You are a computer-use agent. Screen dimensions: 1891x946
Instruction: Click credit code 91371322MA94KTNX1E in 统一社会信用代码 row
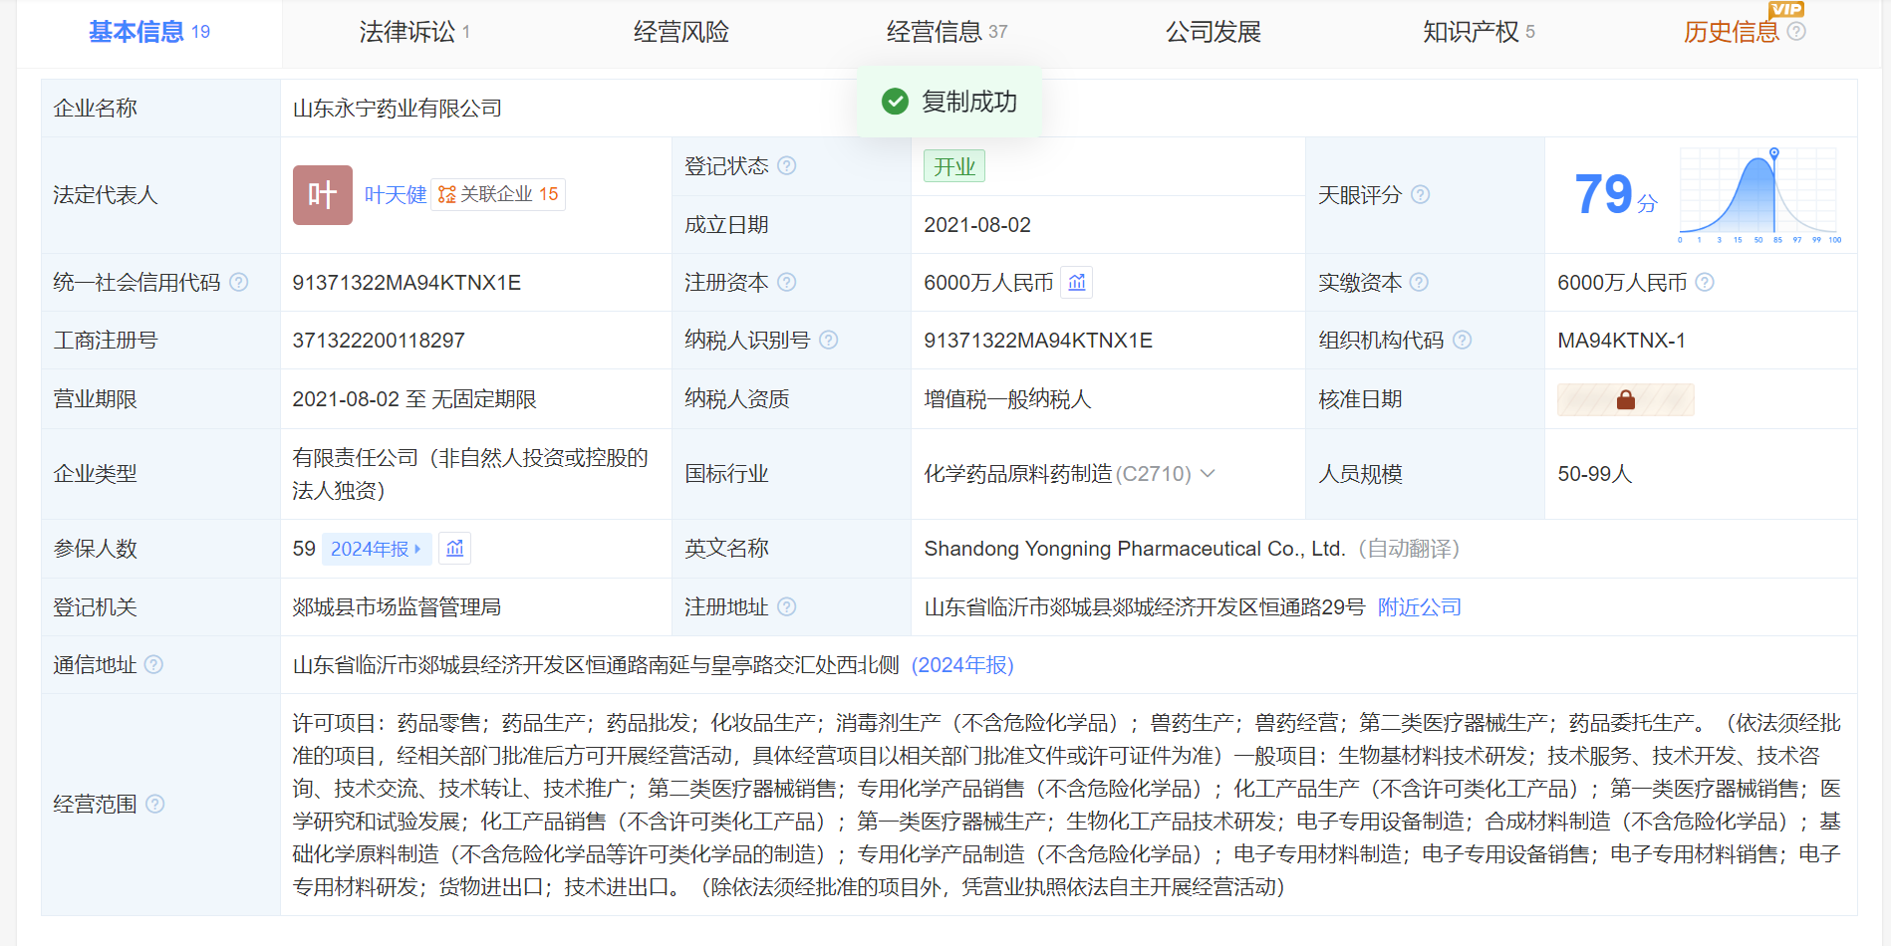point(406,283)
